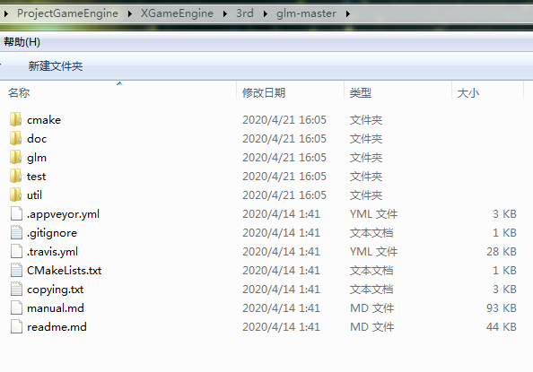
Task: Click the MD 文件 type of readme.md
Action: pos(371,327)
